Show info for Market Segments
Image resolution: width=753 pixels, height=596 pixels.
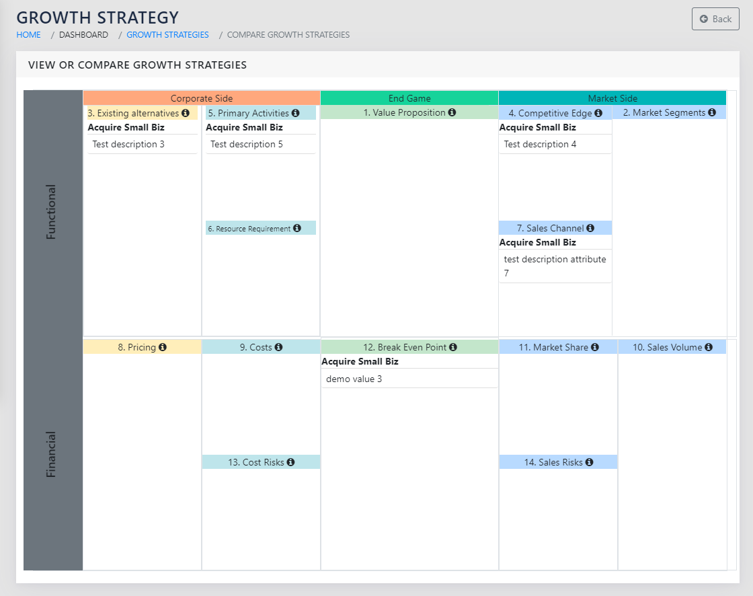click(x=712, y=112)
